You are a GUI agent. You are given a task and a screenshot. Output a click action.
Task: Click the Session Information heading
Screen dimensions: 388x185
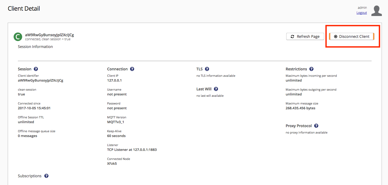point(35,47)
